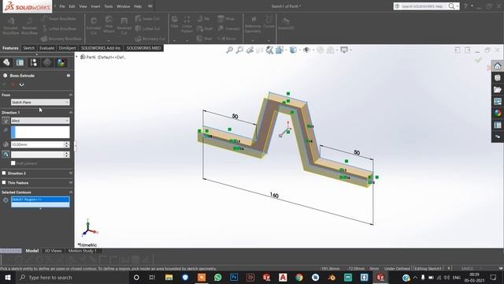Open SOLIDWORKS Resources home tab
The height and width of the screenshot is (284, 504).
498,66
